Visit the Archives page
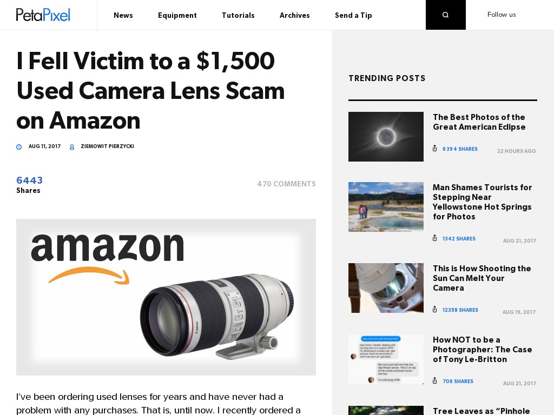The height and width of the screenshot is (415, 554). [295, 15]
